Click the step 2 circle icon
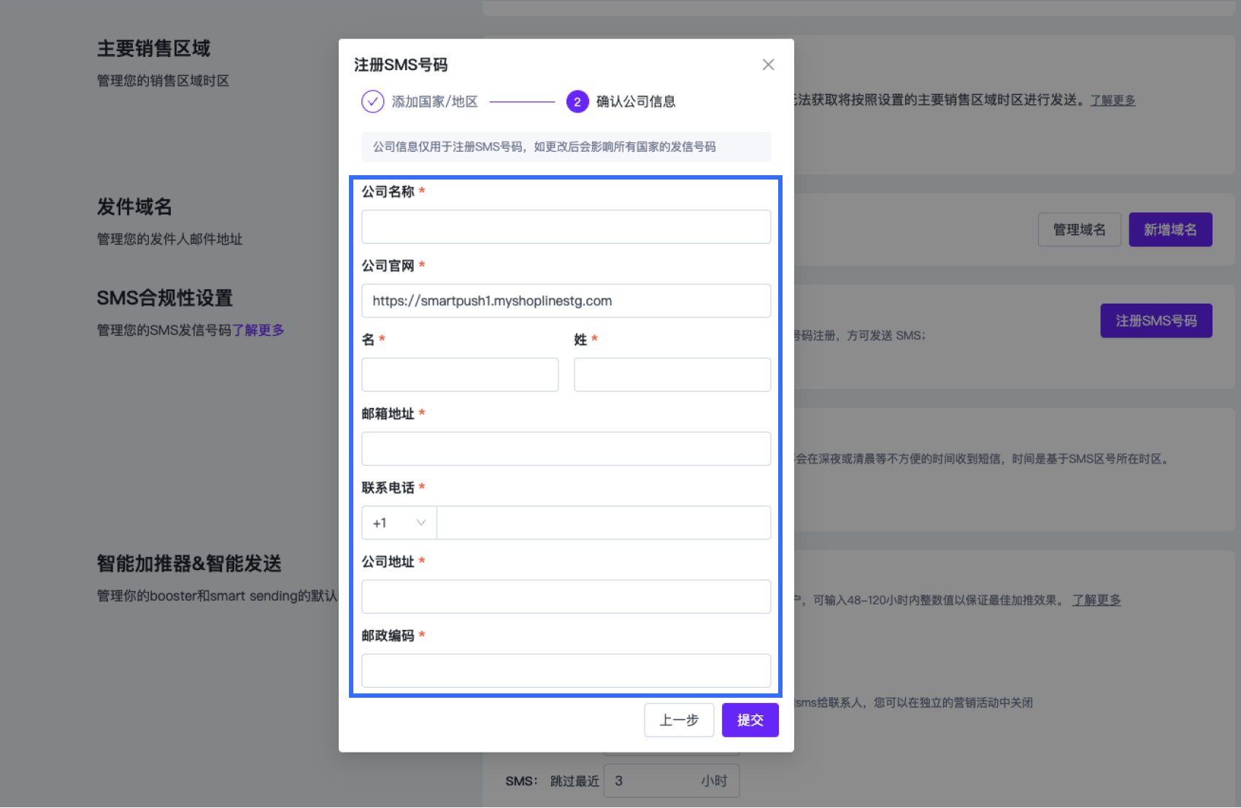 pyautogui.click(x=577, y=101)
